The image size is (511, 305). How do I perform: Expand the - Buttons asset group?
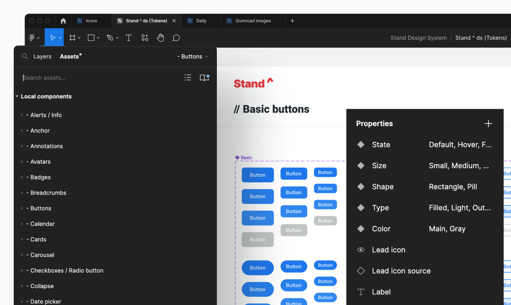point(22,208)
